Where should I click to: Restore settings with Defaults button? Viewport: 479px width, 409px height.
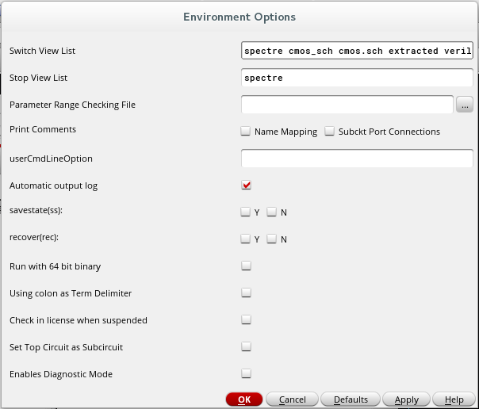351,399
